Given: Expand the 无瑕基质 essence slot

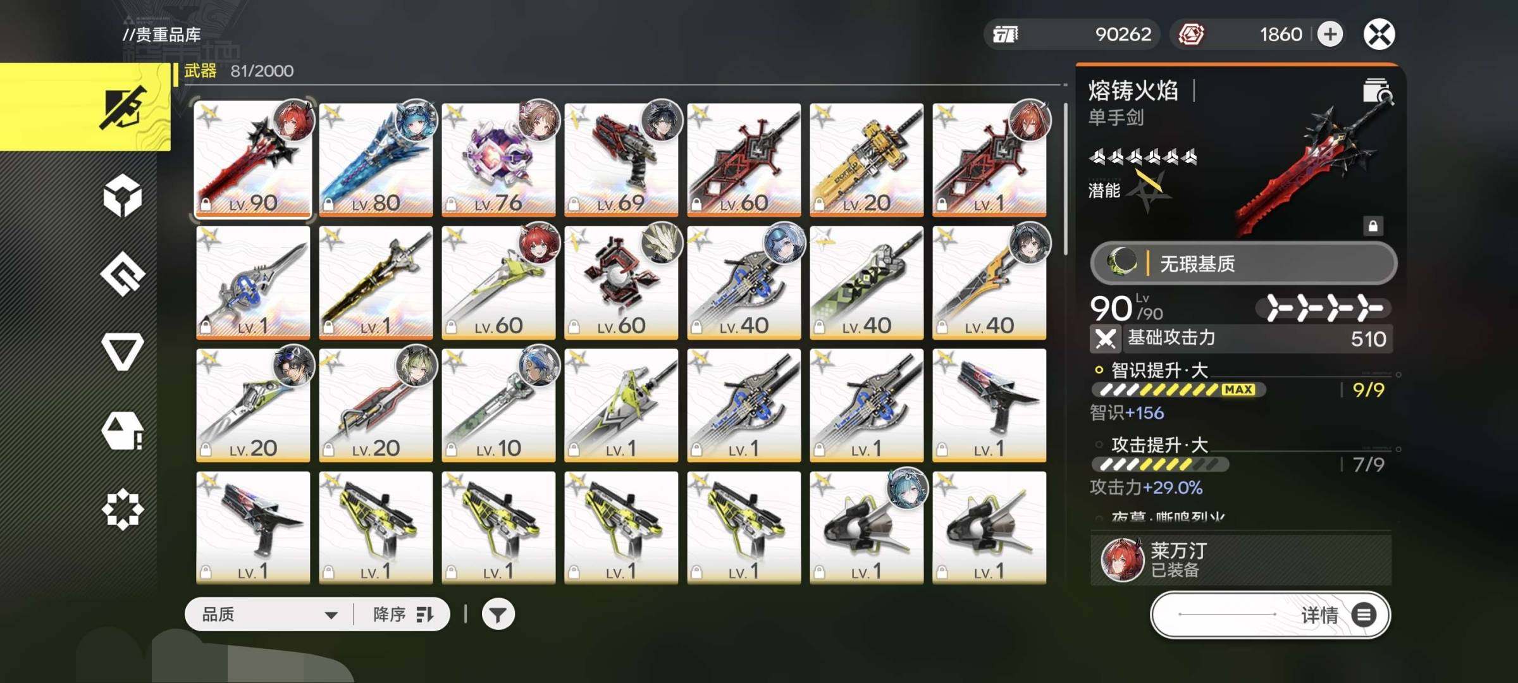Looking at the screenshot, I should pyautogui.click(x=1243, y=263).
